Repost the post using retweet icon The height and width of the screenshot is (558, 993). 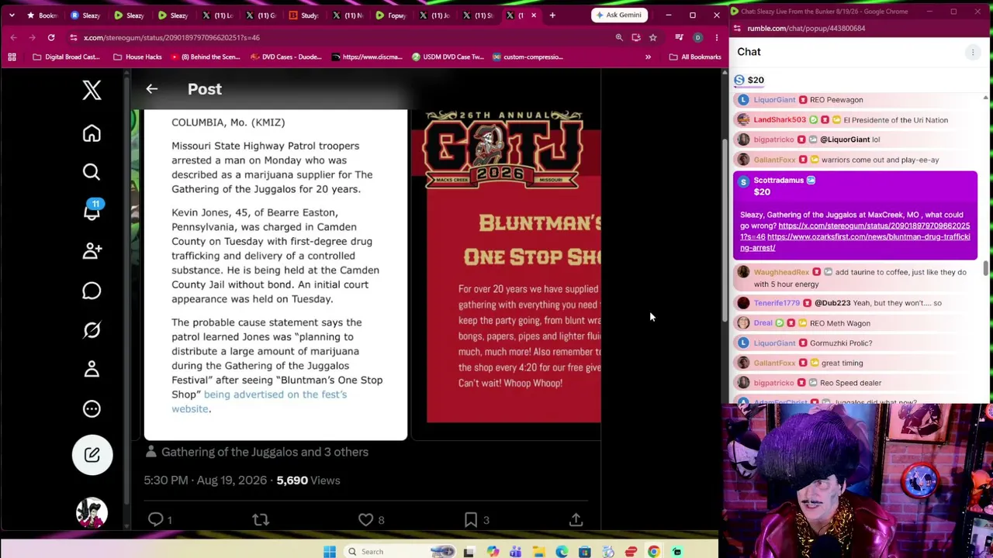(261, 520)
